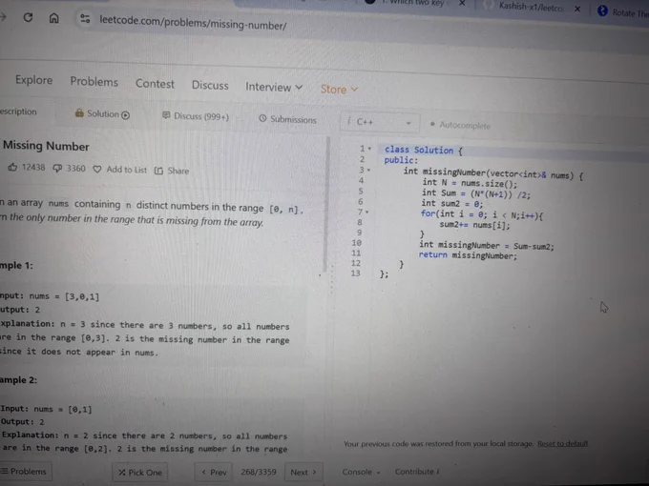Viewport: 649px width, 486px height.
Task: Close the Kashish-x1/leetcode browser tab
Action: [x=577, y=9]
